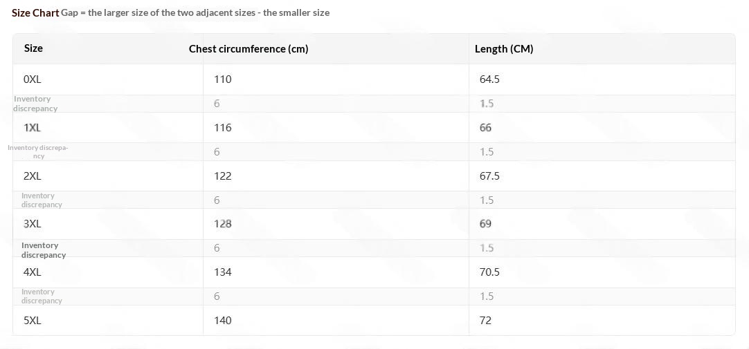
Task: Click the 140 chest circumference value
Action: click(223, 321)
